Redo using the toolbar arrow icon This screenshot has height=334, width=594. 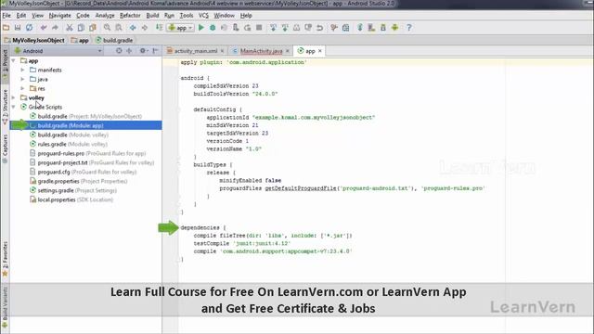[x=56, y=28]
